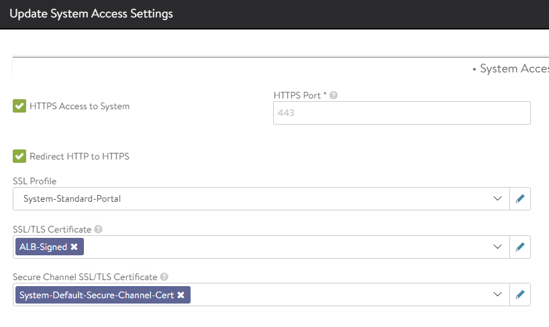Image resolution: width=549 pixels, height=327 pixels.
Task: Click the HTTPS Port input field
Action: point(401,113)
